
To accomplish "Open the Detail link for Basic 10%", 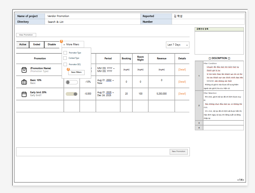I will click(x=182, y=82).
